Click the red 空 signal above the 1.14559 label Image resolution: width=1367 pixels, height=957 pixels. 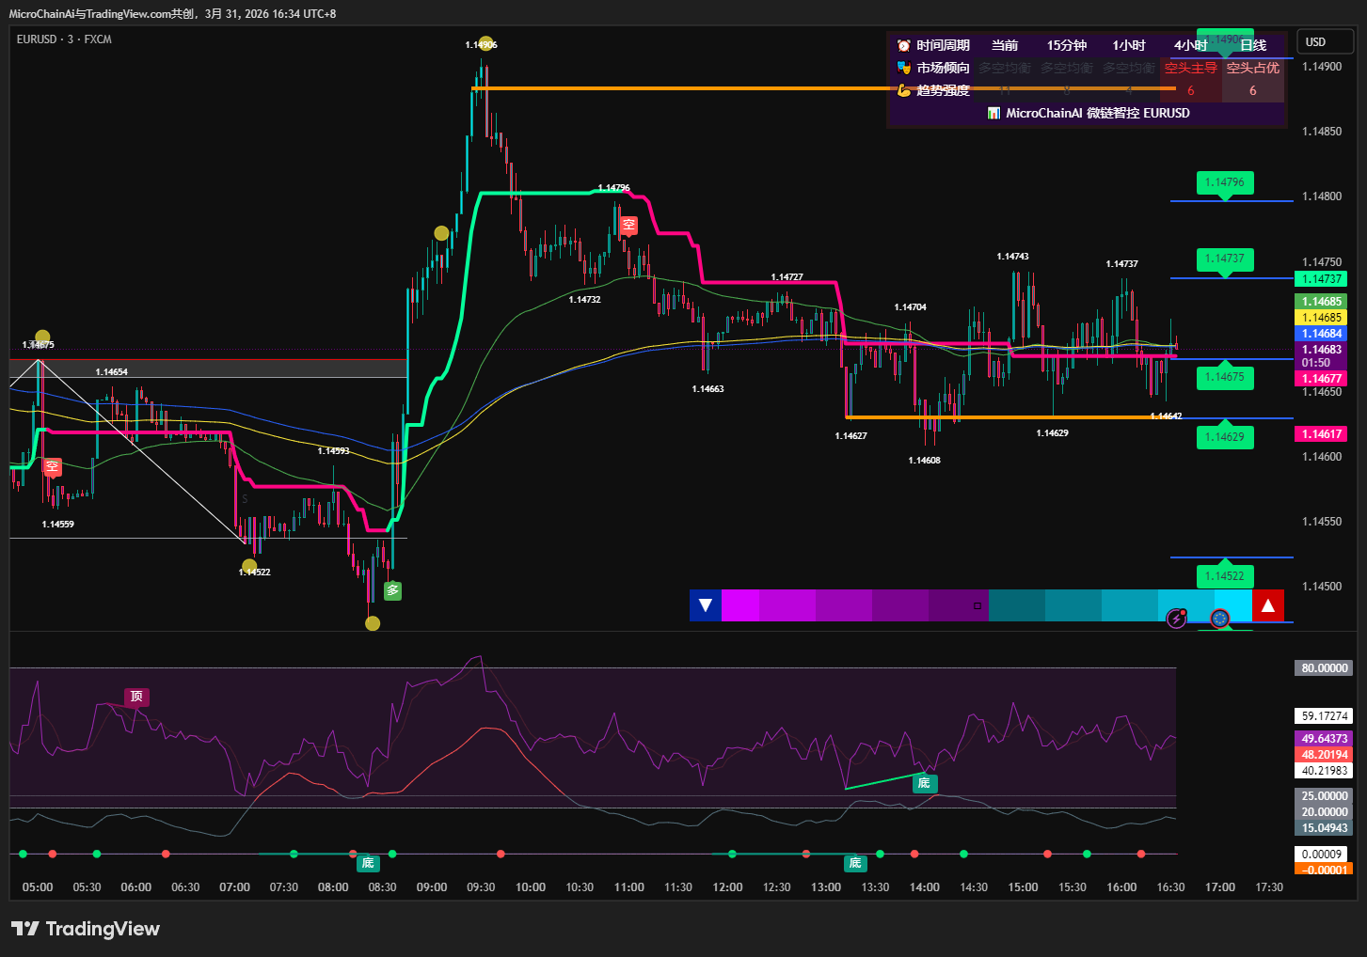[52, 466]
